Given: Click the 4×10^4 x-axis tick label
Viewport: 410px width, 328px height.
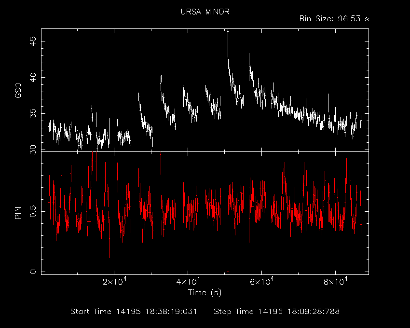Looking at the screenshot, I should click(188, 281).
